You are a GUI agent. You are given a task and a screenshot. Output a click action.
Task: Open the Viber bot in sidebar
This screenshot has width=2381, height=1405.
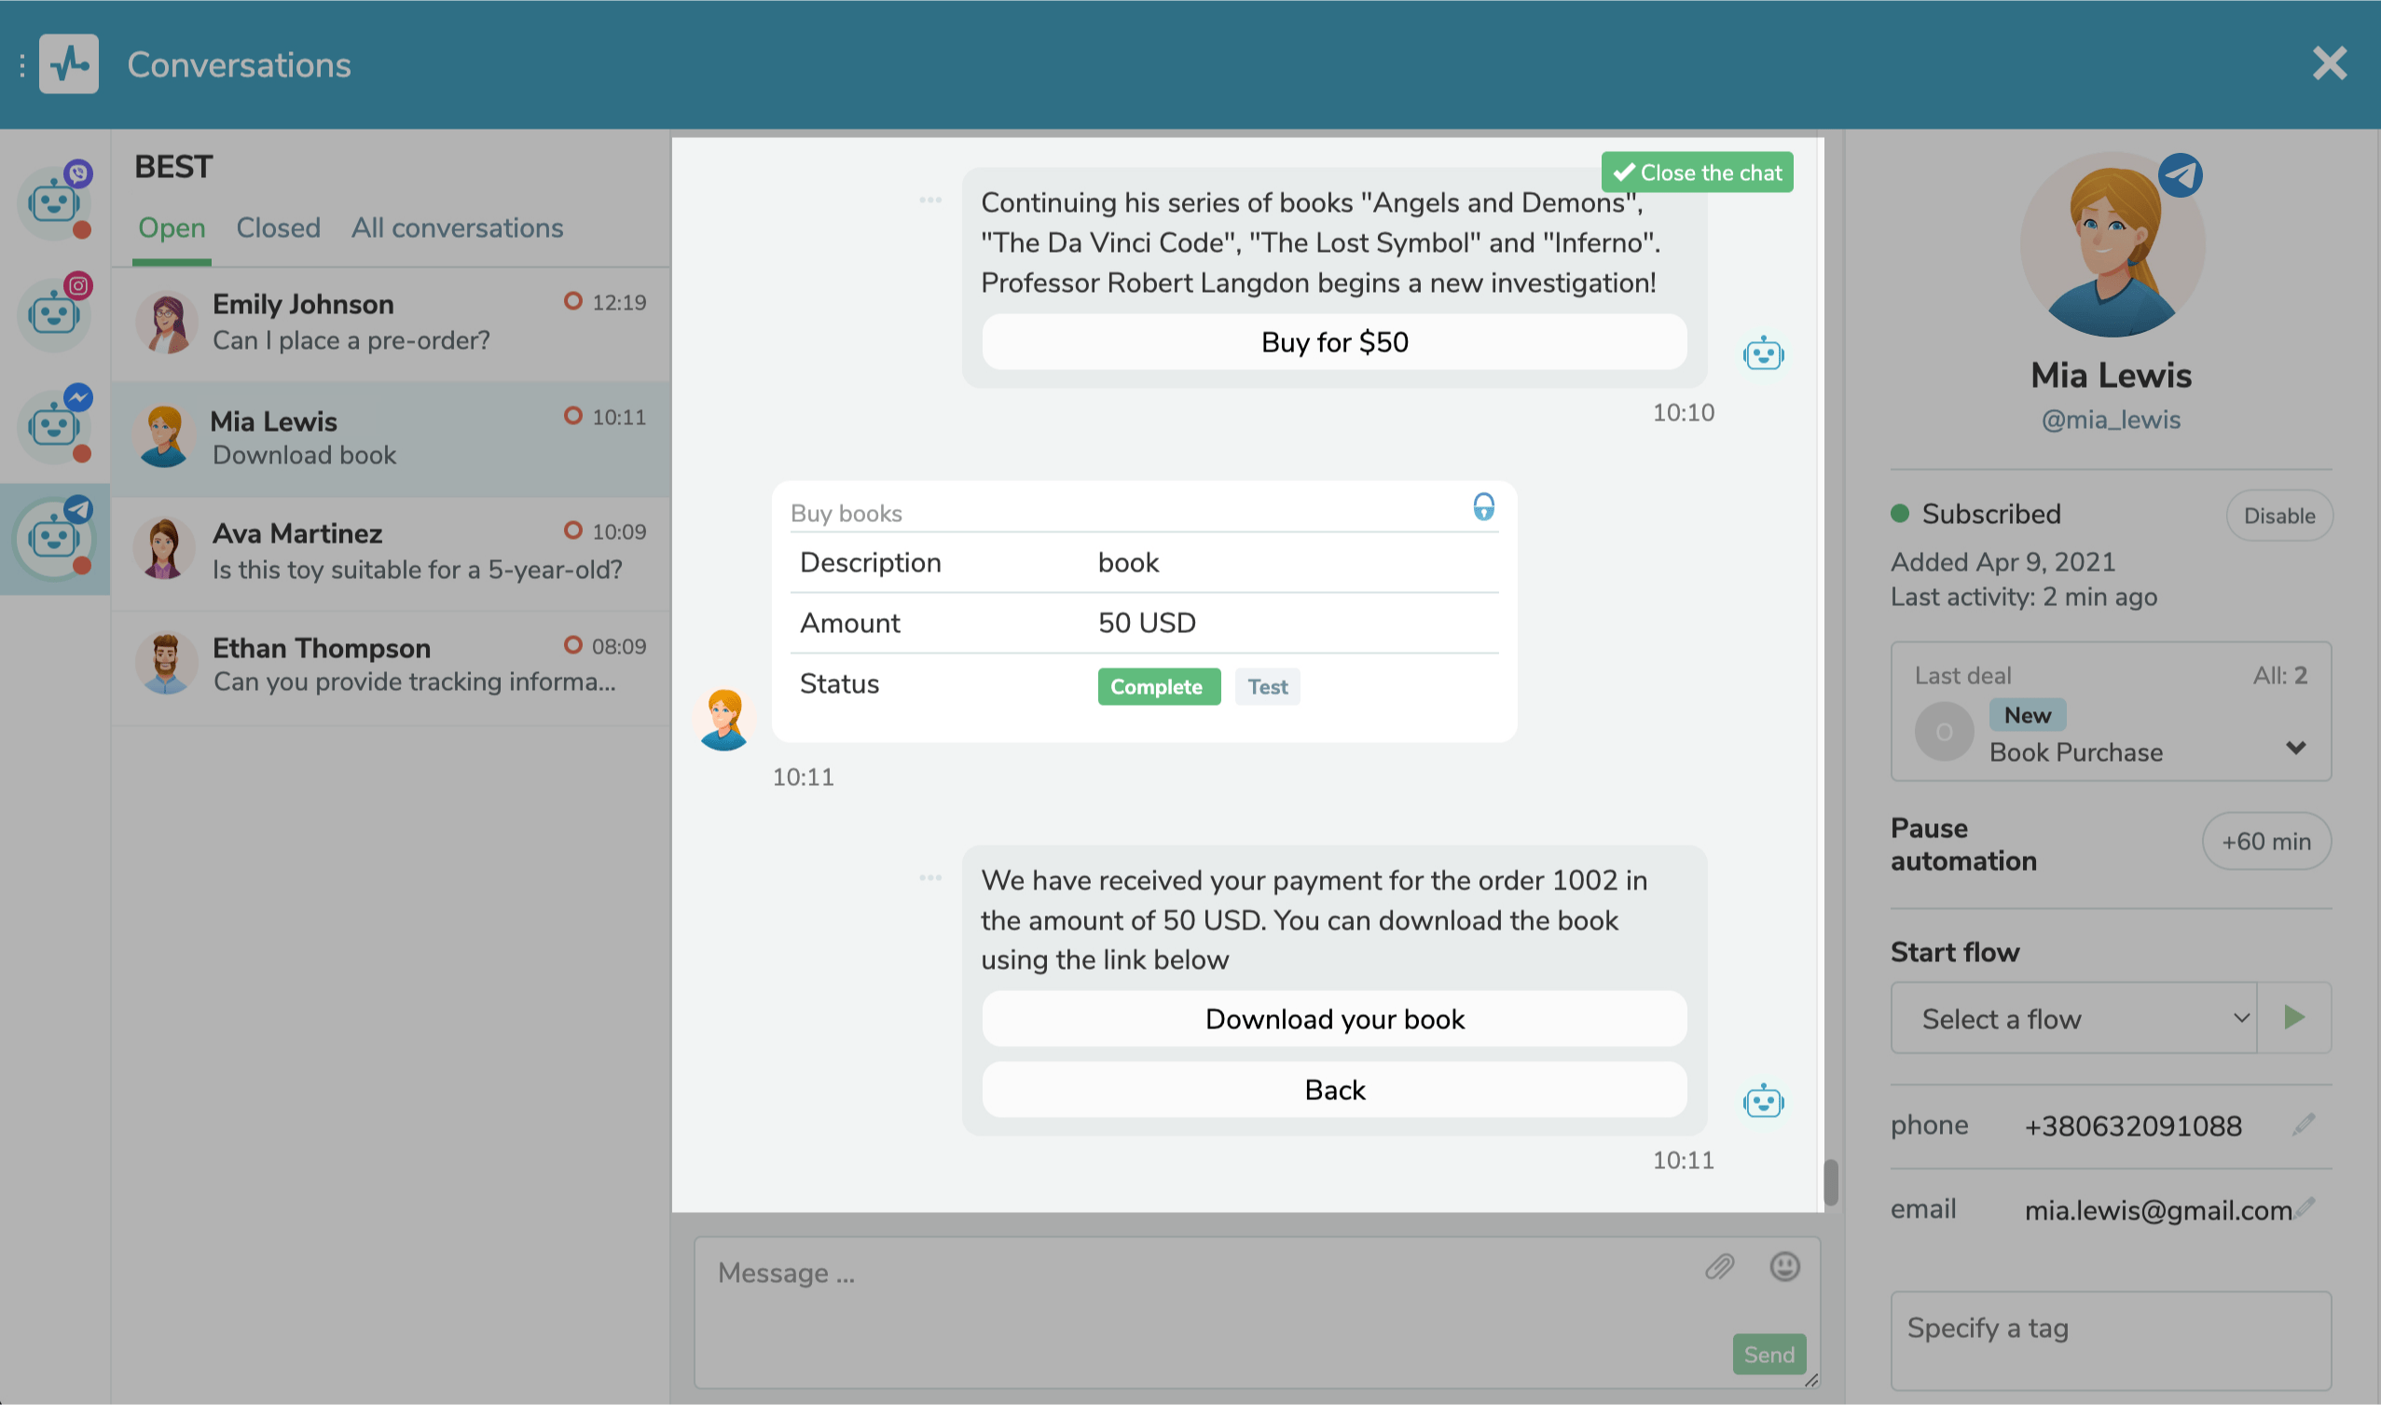point(54,201)
